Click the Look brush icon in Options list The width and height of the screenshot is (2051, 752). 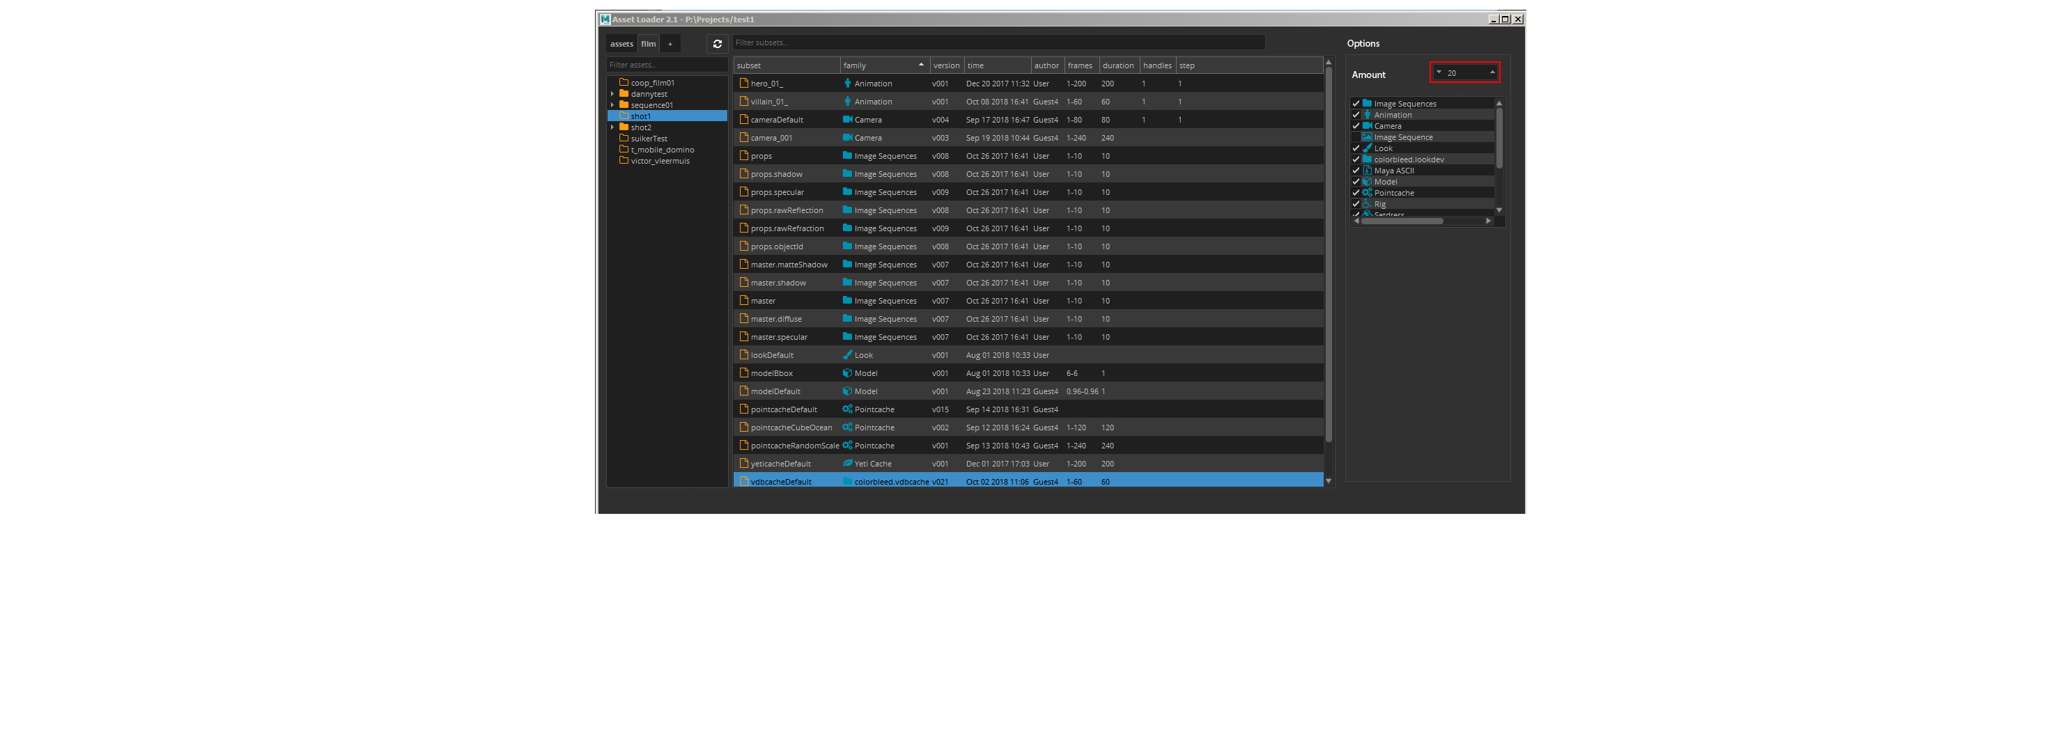coord(1367,148)
